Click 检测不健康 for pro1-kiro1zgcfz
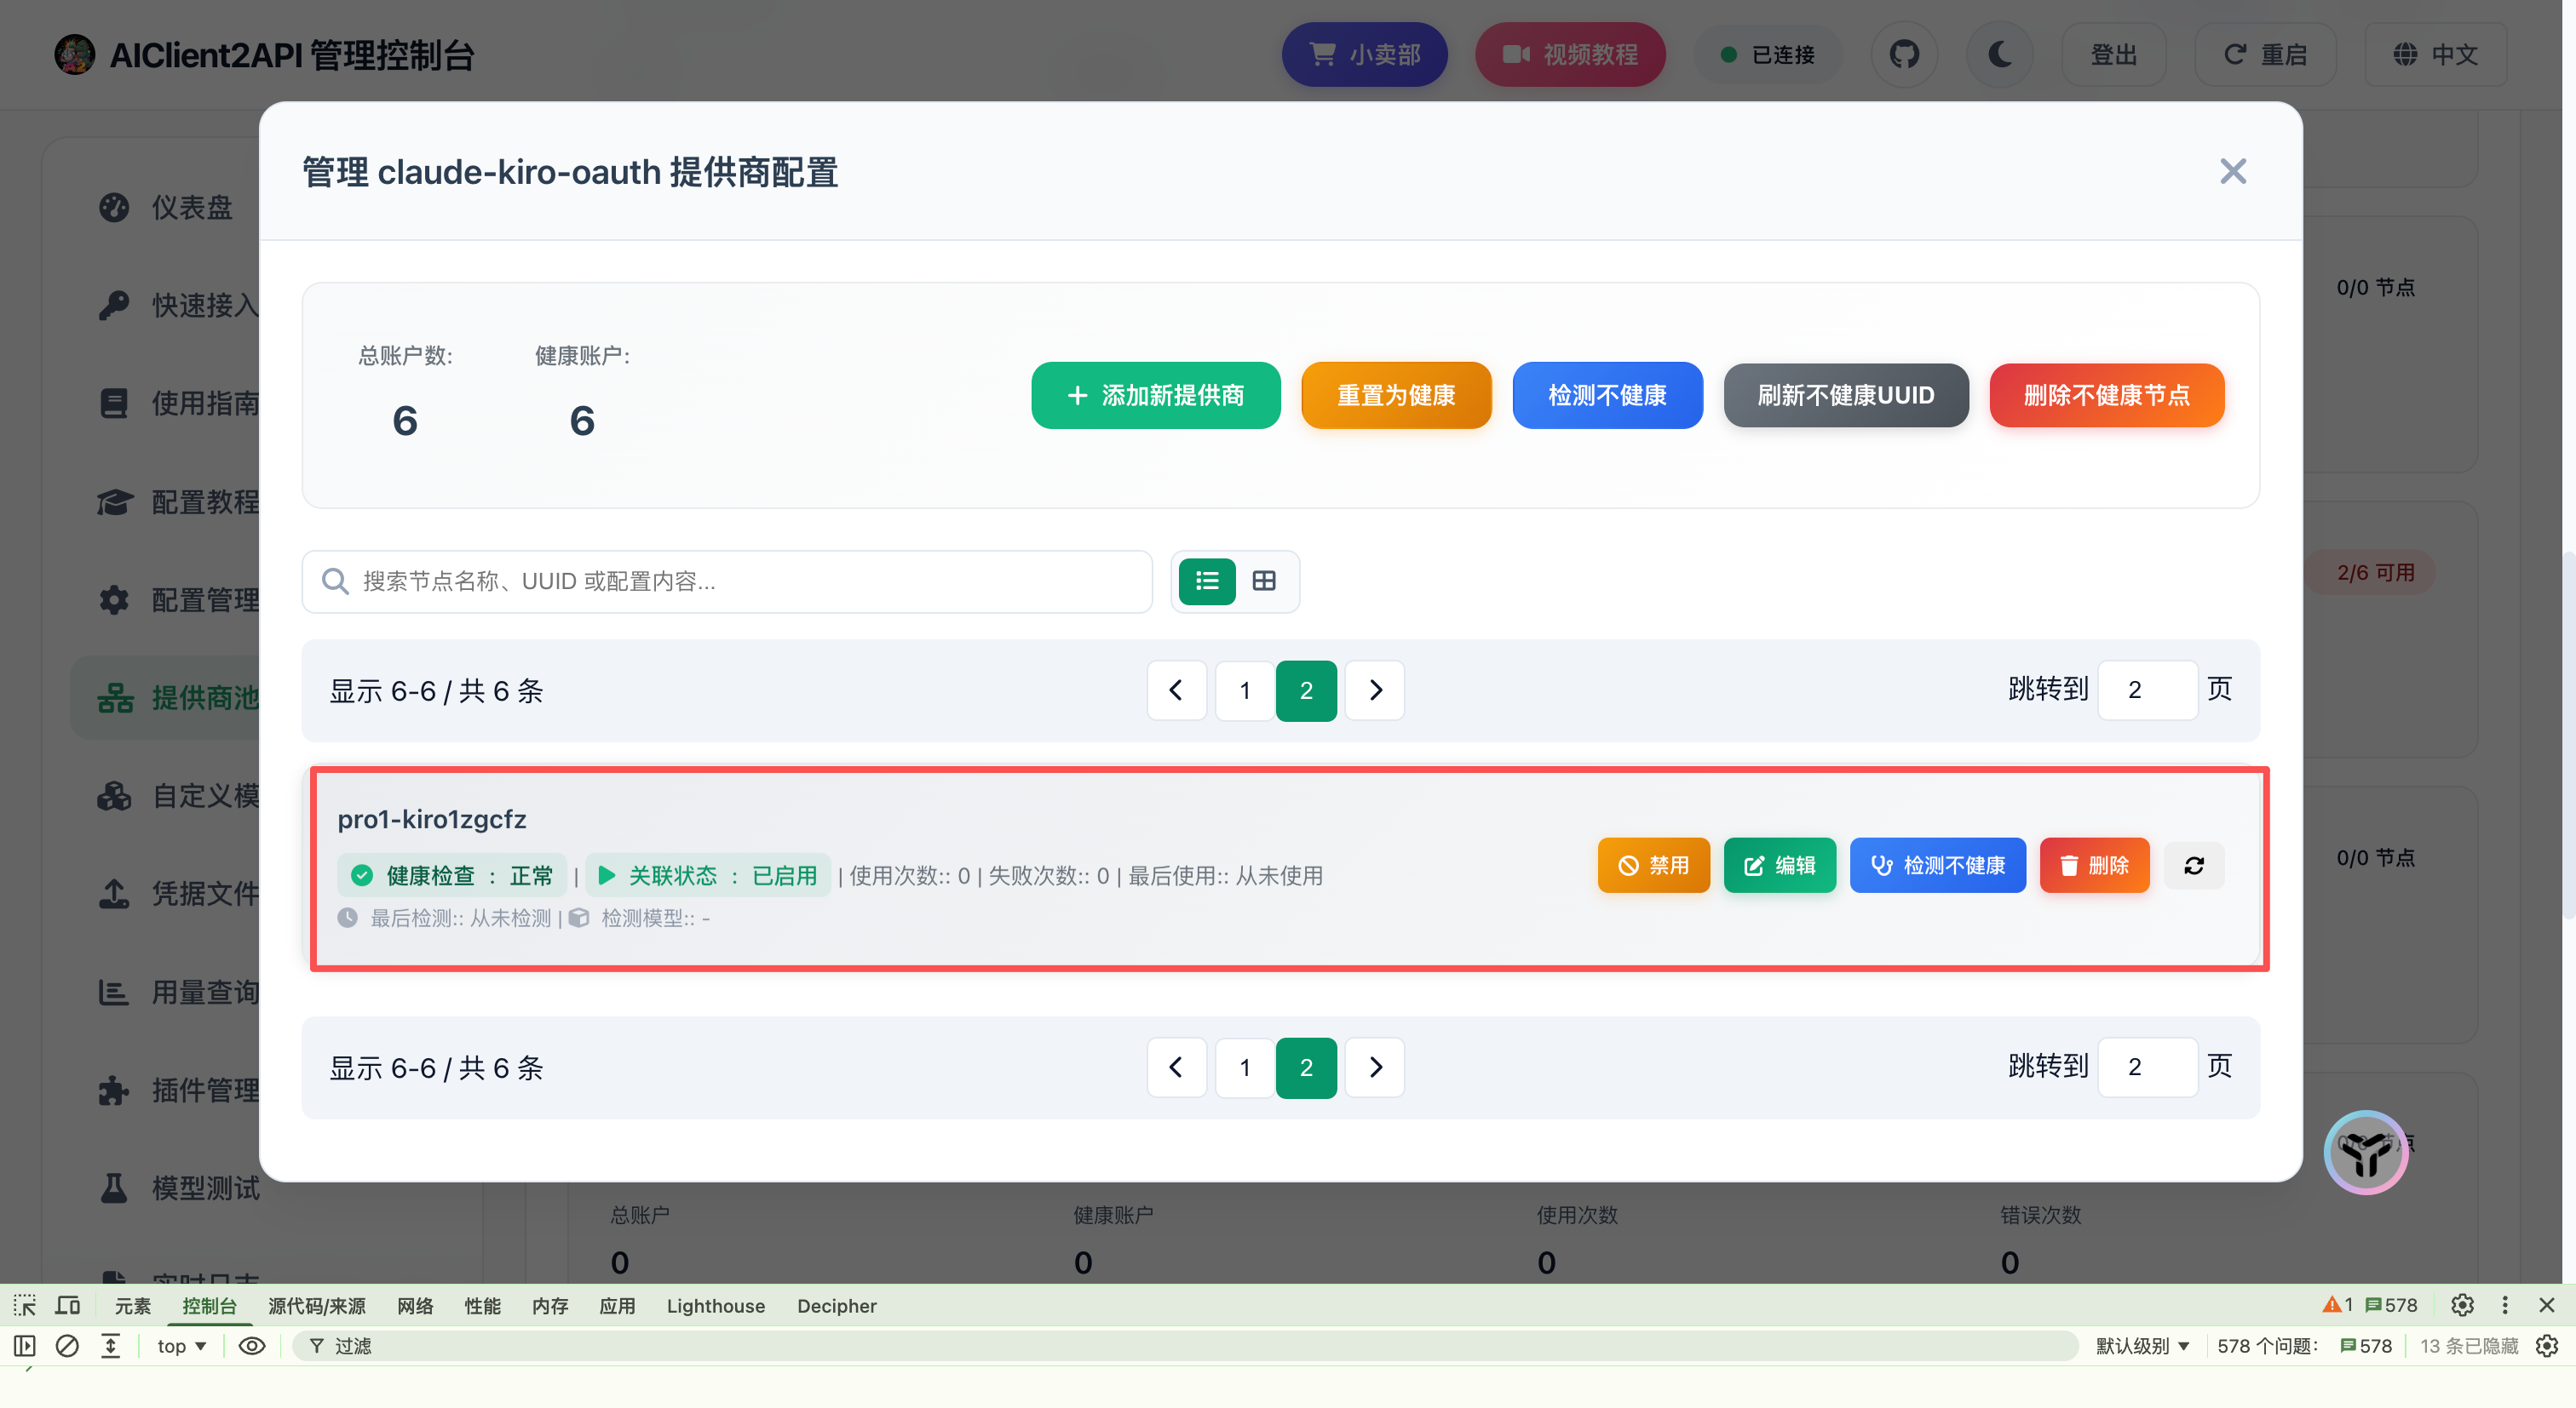This screenshot has height=1408, width=2576. 1937,864
